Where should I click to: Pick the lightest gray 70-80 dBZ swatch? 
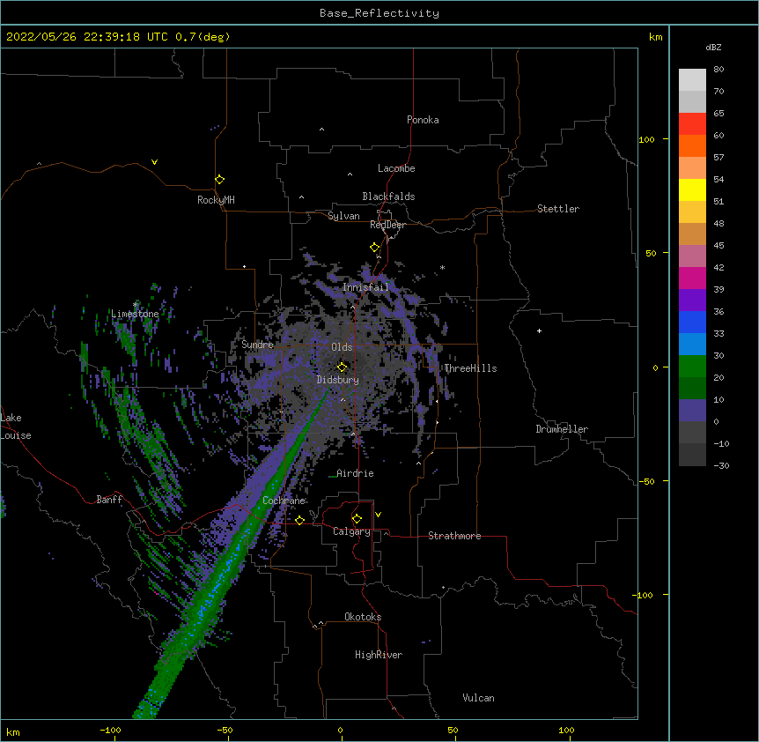tap(692, 80)
